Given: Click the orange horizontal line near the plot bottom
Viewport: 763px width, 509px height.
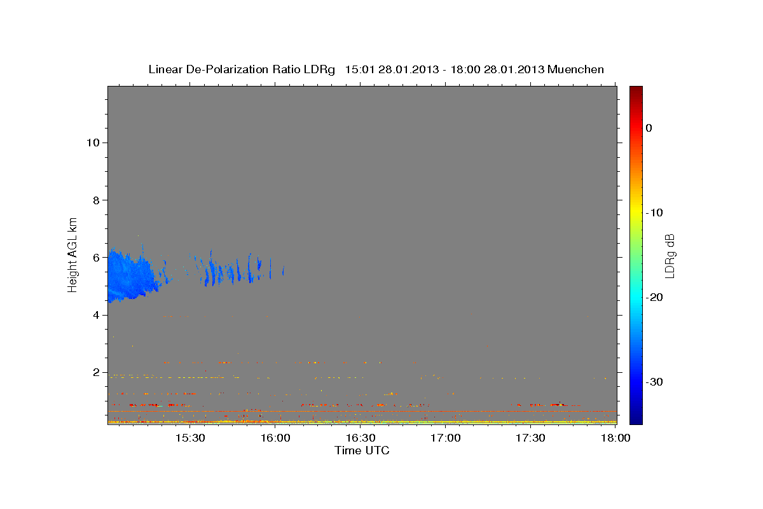Looking at the screenshot, I should (x=362, y=412).
